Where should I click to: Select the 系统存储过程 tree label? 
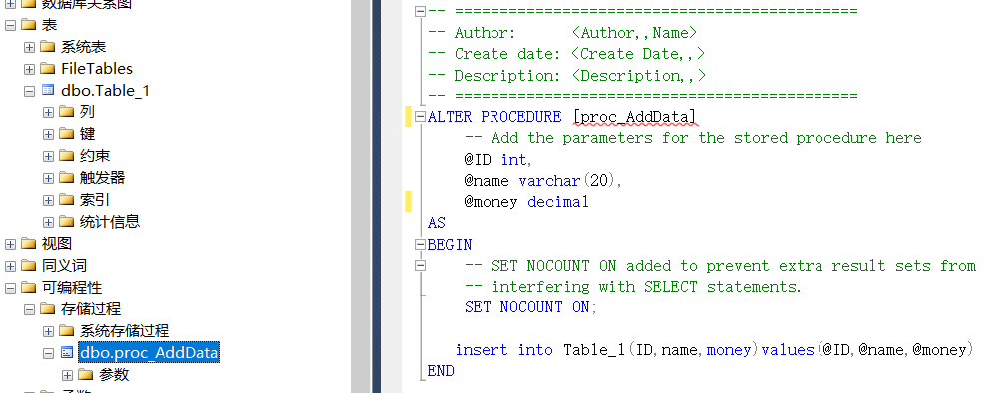pos(125,331)
